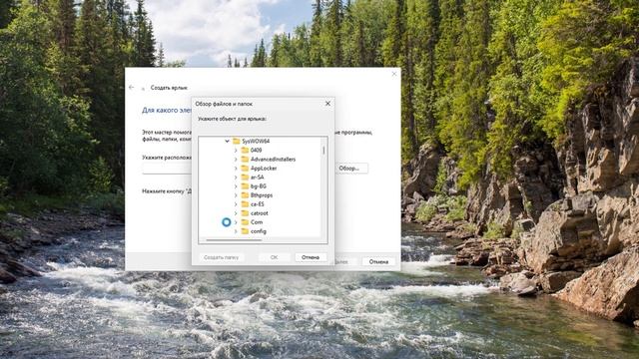Expand the ar-SA folder
639x359 pixels.
236,178
